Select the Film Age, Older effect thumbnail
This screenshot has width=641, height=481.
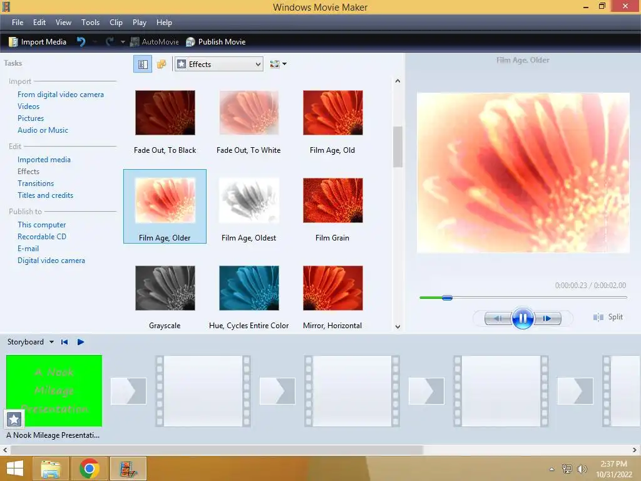pos(165,200)
